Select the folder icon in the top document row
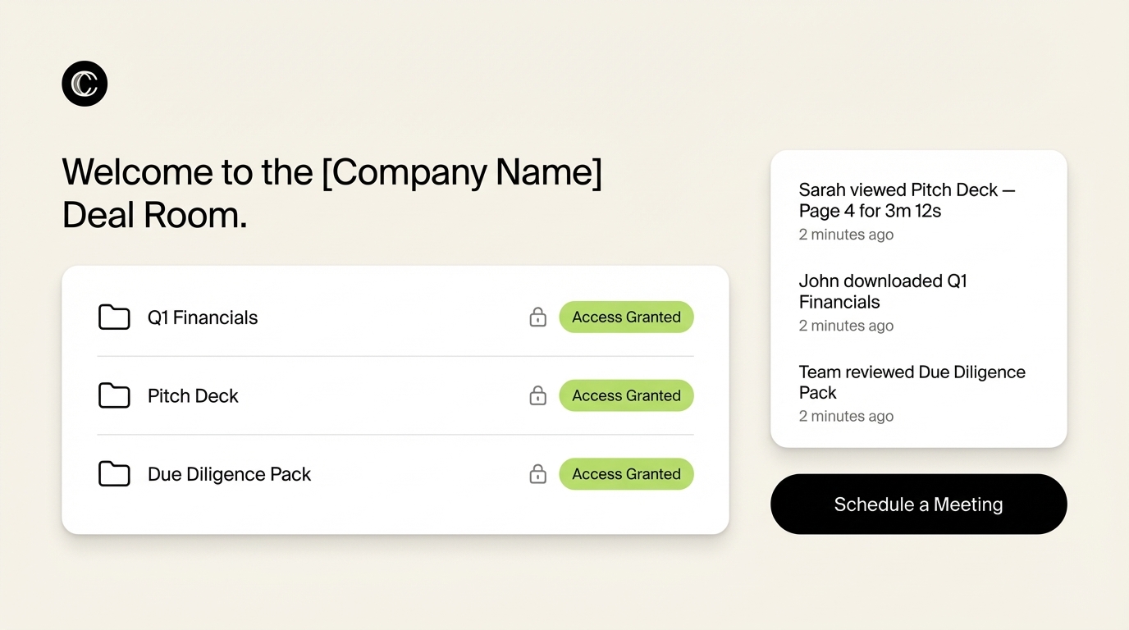 click(x=115, y=317)
